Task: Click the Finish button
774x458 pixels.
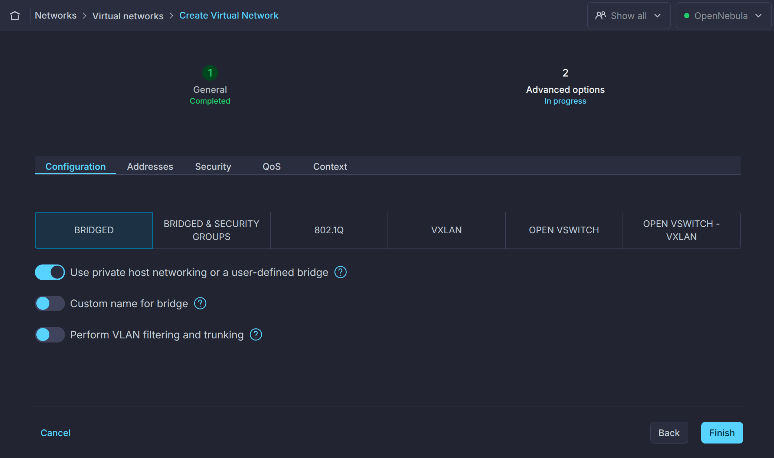Action: pyautogui.click(x=722, y=433)
